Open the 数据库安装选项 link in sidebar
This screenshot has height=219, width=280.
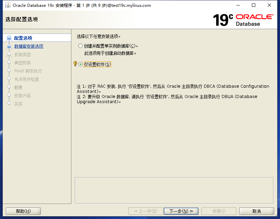(x=28, y=46)
